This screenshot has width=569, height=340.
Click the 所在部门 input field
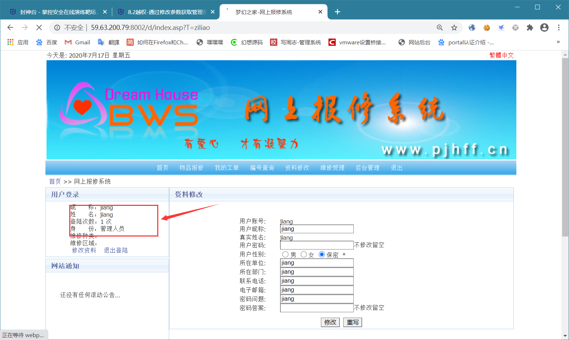pyautogui.click(x=317, y=272)
